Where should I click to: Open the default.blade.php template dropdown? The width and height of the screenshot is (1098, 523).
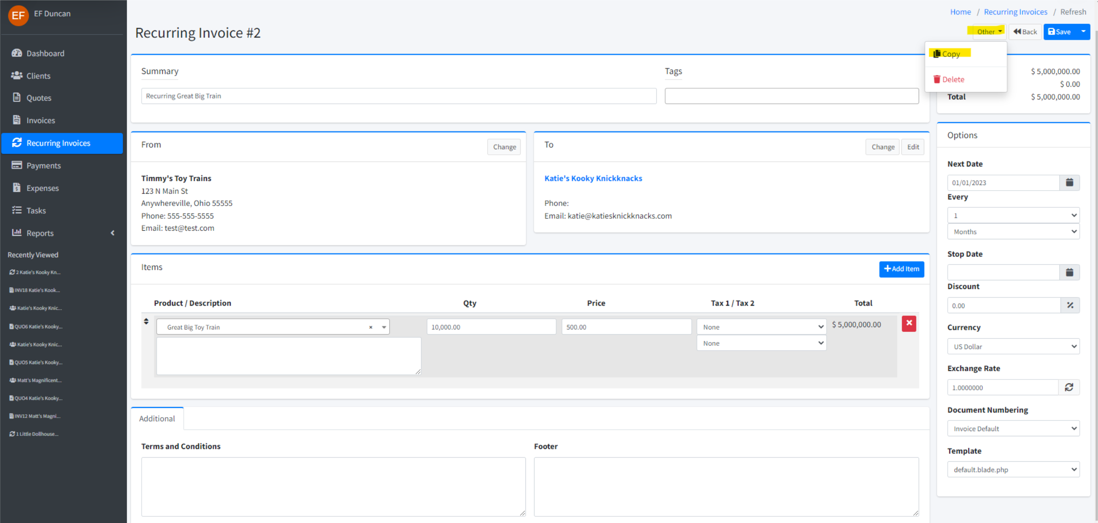click(x=1013, y=469)
